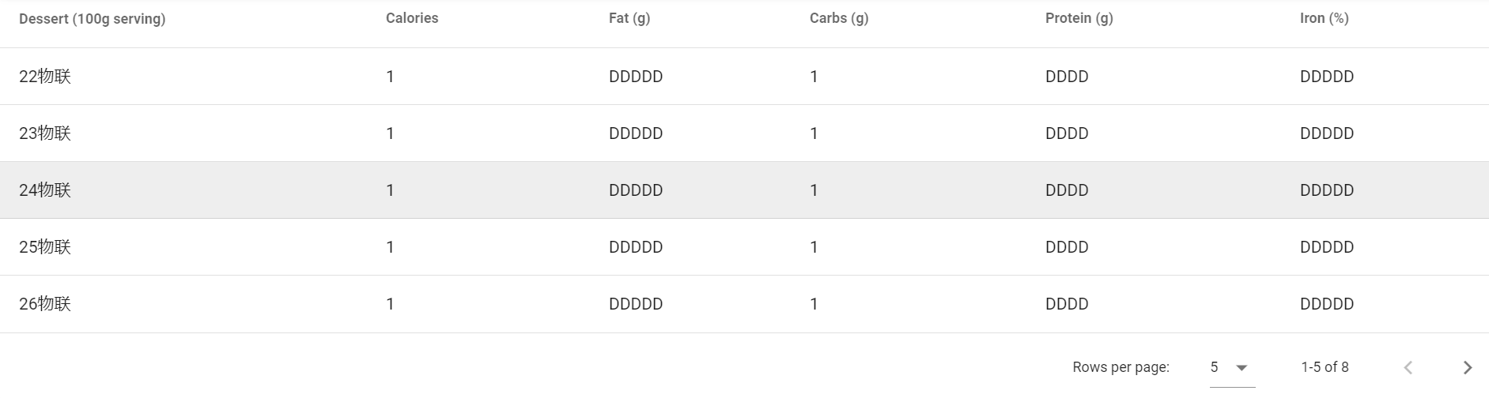1489x398 pixels.
Task: Select the rows per page value 5
Action: (x=1215, y=367)
